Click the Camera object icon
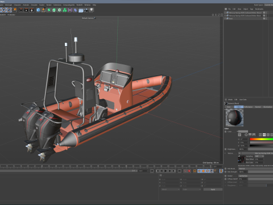Image resolution: width=273 pixels, height=205 pixels. (x=86, y=10)
